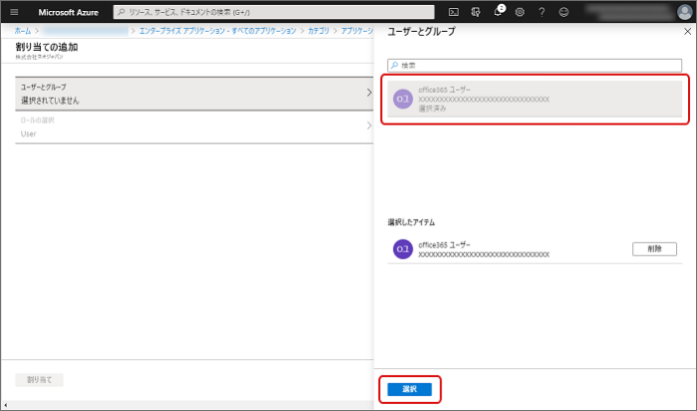Open the directory and subscription filter icon
The width and height of the screenshot is (697, 411).
pyautogui.click(x=476, y=12)
